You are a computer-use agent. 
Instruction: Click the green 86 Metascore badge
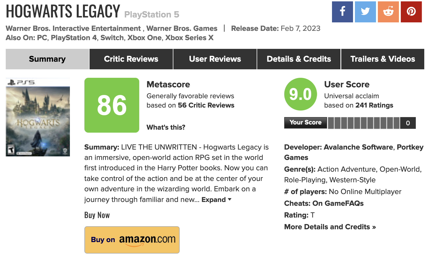pos(112,105)
